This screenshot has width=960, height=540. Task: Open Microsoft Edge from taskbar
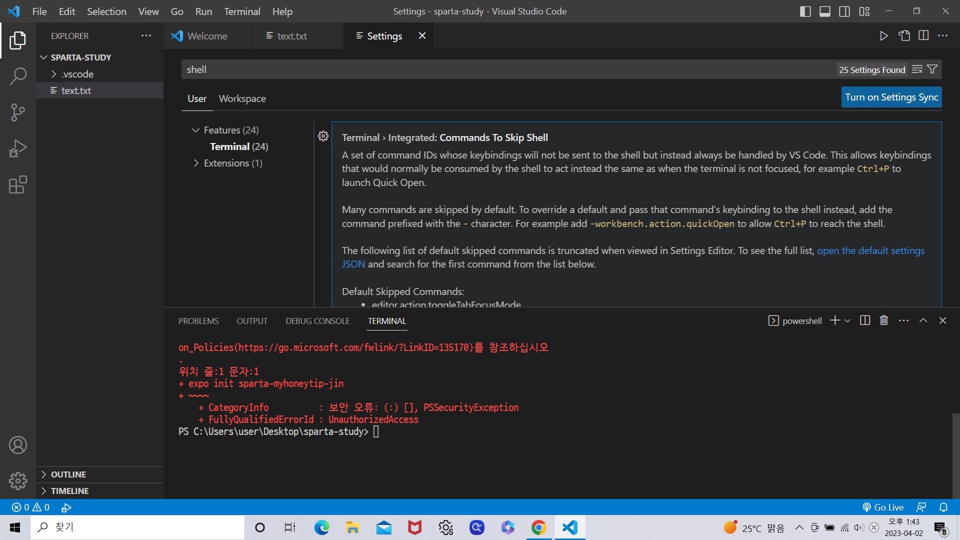[322, 527]
